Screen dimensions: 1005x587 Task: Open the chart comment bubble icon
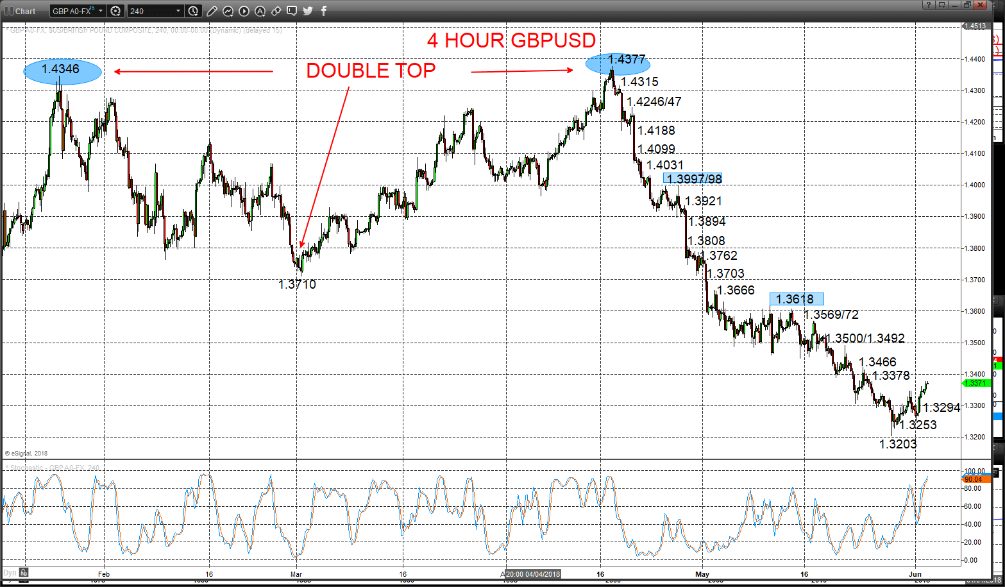(x=292, y=11)
